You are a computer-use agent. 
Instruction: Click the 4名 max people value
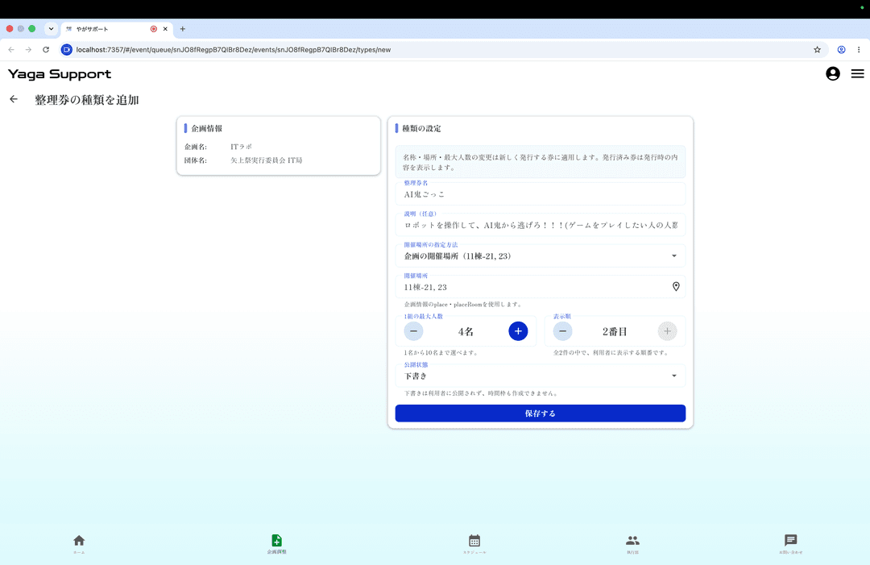click(466, 331)
